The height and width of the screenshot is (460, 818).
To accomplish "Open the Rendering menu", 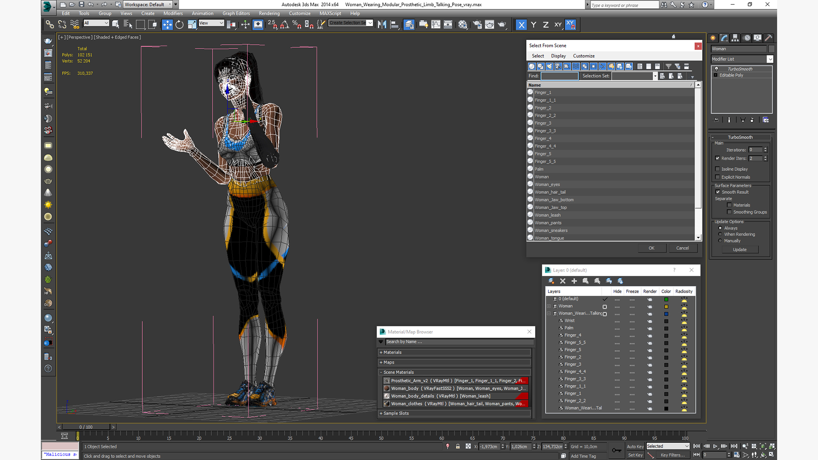I will [269, 13].
